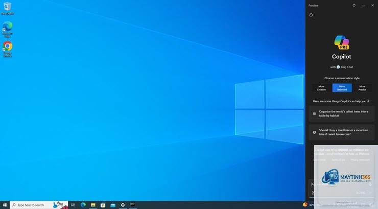
Task: Open Settings gear on the taskbar
Action: (123, 205)
